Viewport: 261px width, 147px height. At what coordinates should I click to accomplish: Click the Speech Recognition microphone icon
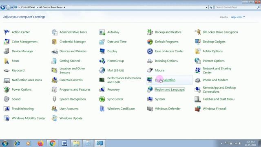tap(54, 99)
